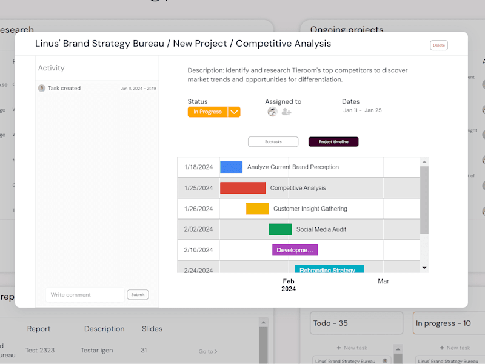Select the purple Developme... timeline bar
This screenshot has height=364, width=485.
295,250
